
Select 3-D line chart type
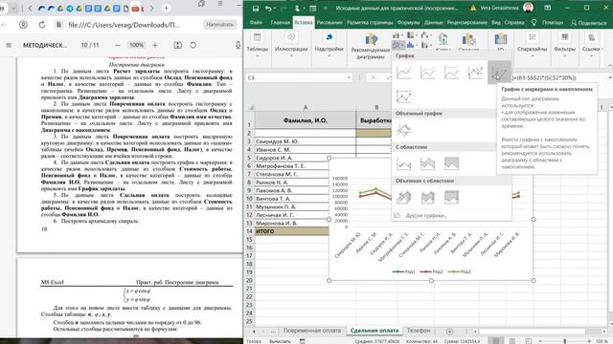[404, 130]
